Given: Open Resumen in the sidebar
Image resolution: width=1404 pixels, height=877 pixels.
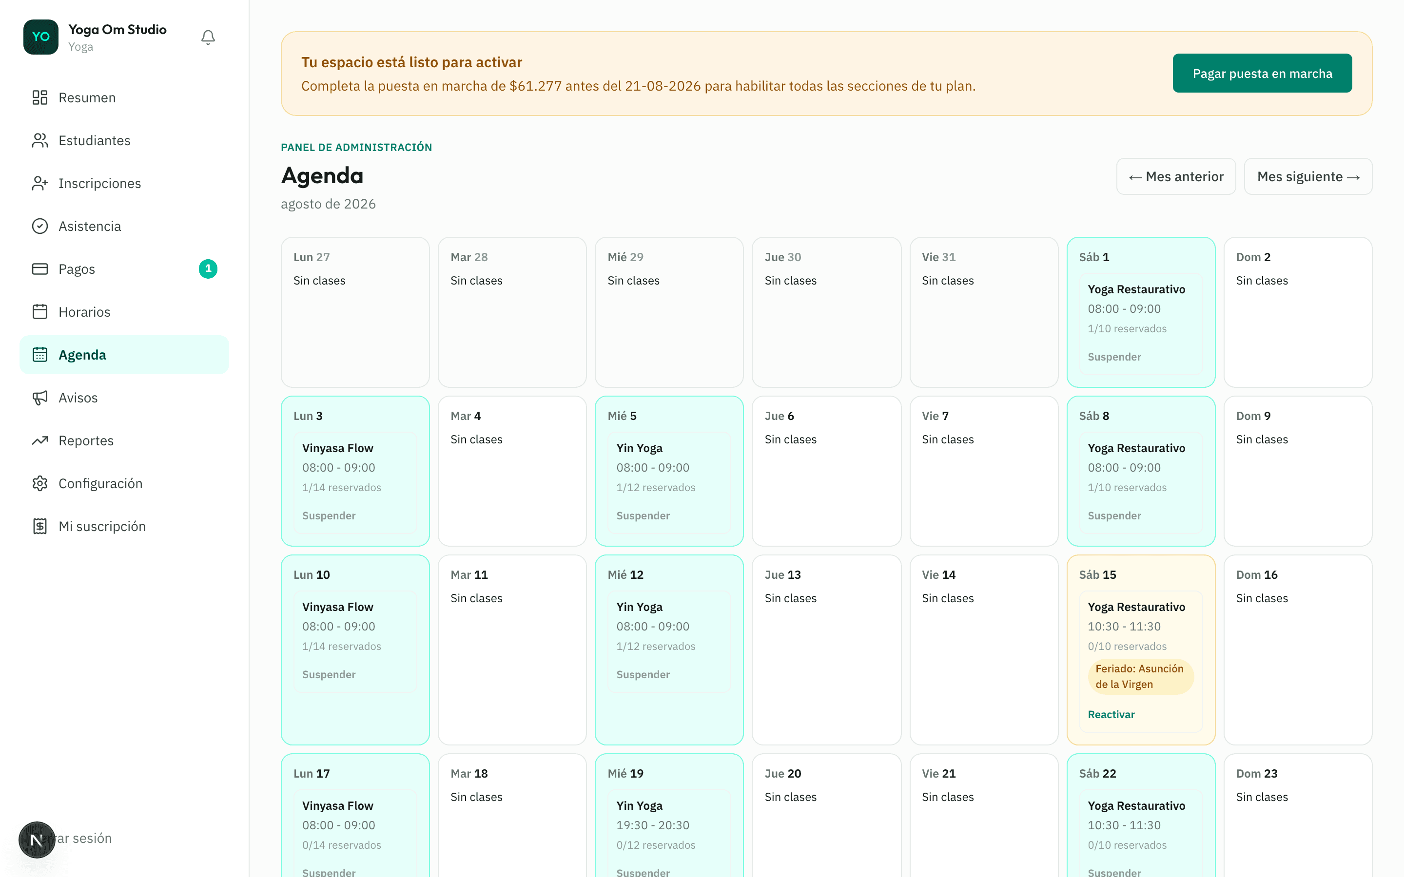Looking at the screenshot, I should coord(124,97).
